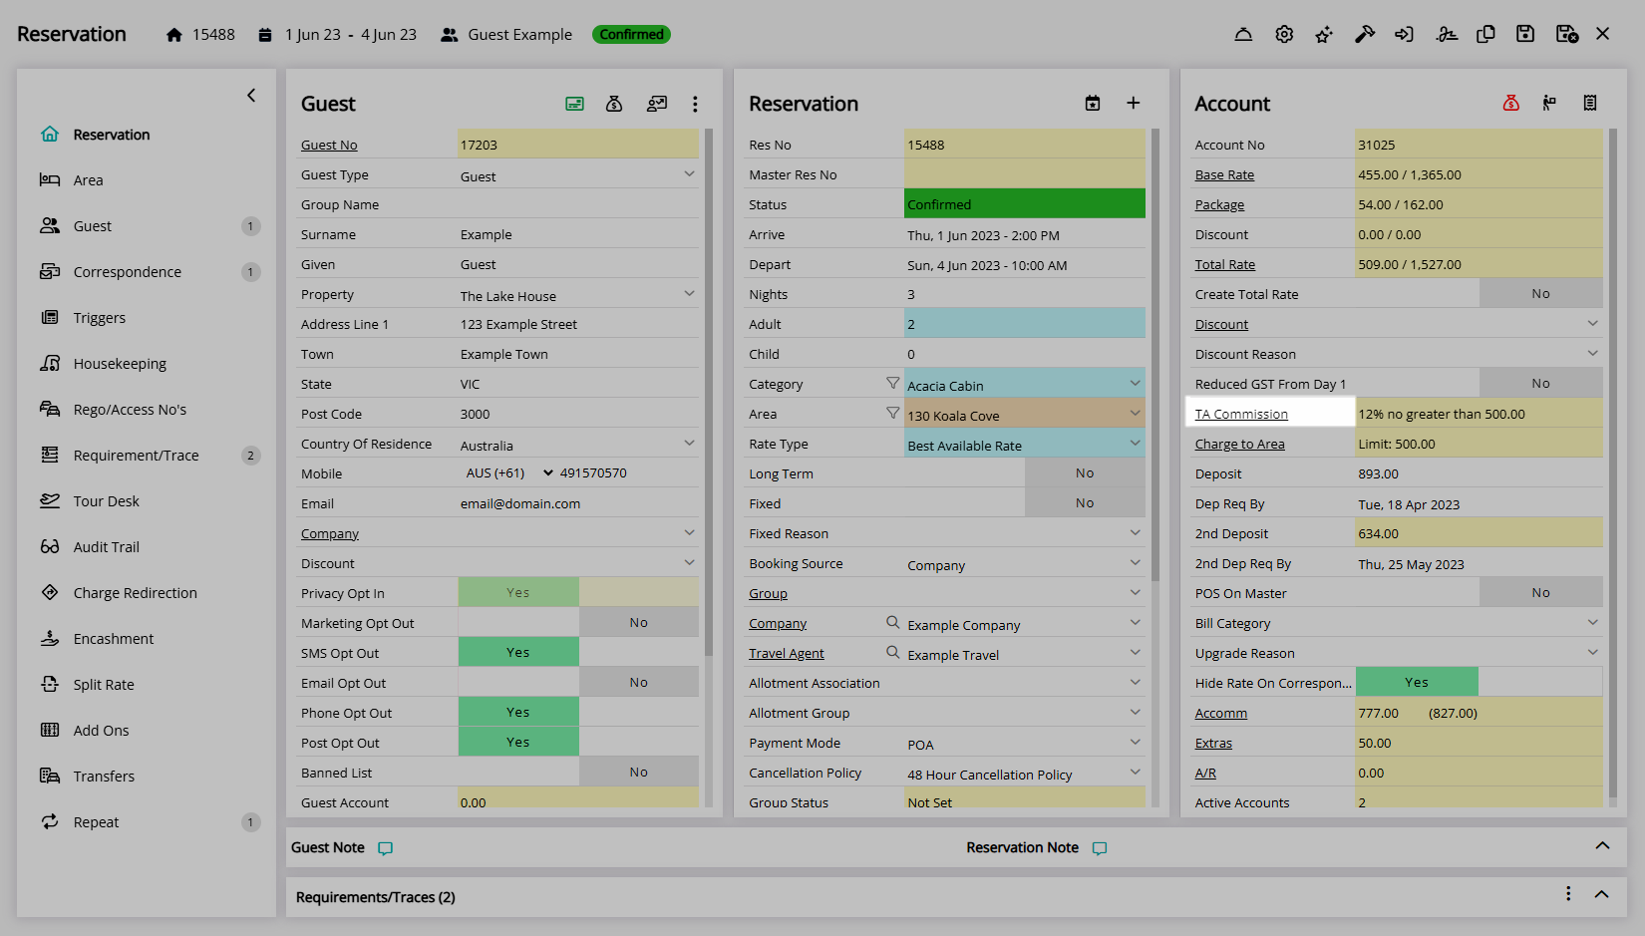Image resolution: width=1645 pixels, height=936 pixels.
Task: Click the concierge bell icon in header
Action: pos(1243,35)
